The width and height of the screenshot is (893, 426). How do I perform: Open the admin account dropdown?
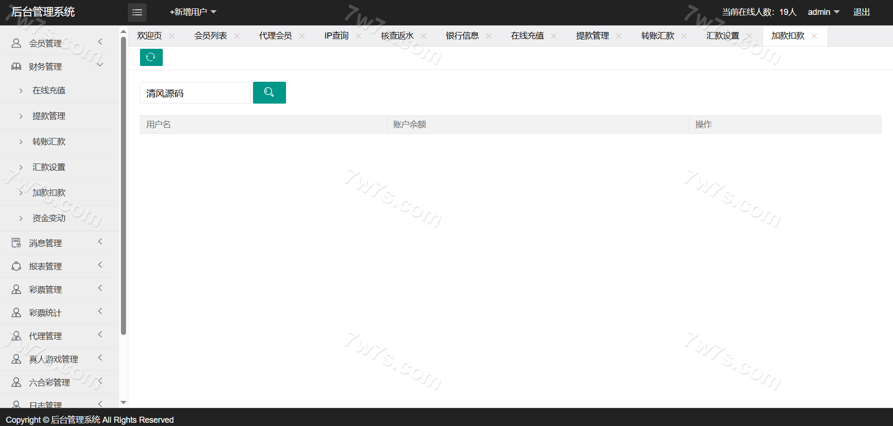pyautogui.click(x=823, y=12)
